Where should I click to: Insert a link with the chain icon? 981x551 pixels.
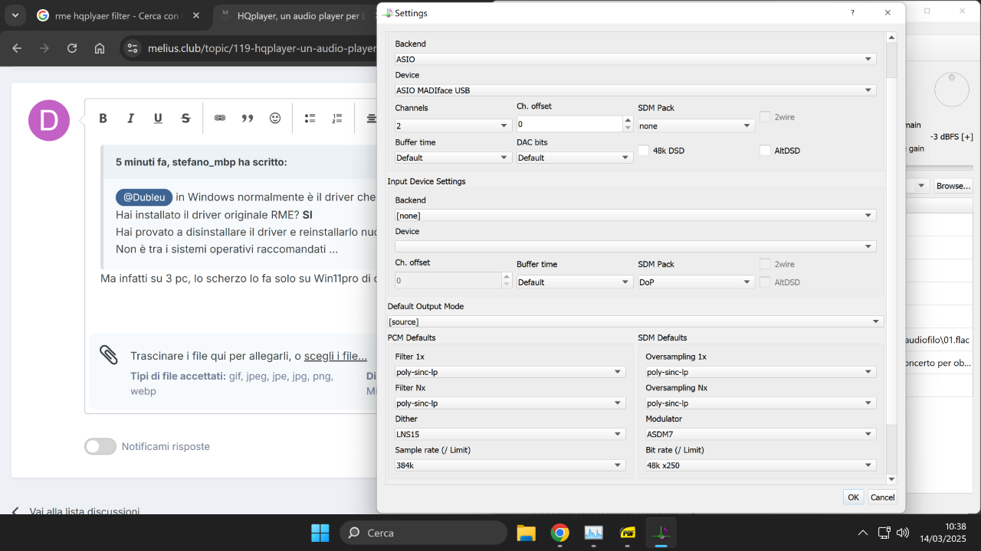pyautogui.click(x=220, y=119)
